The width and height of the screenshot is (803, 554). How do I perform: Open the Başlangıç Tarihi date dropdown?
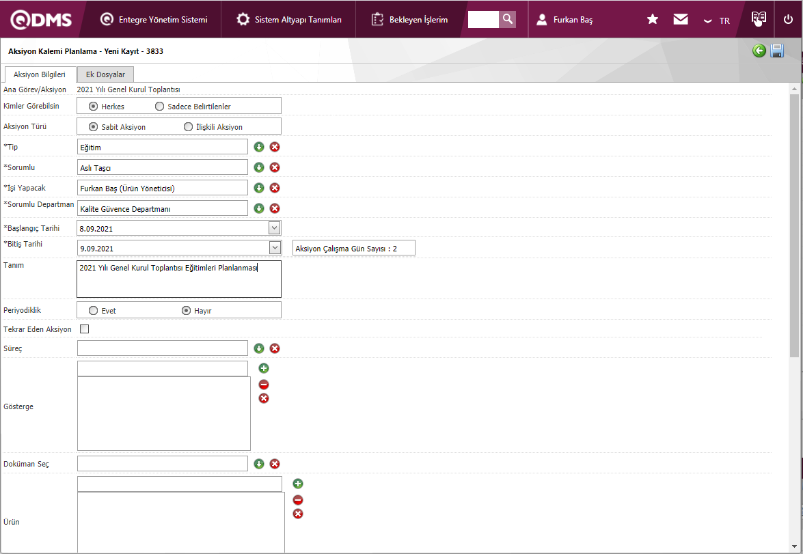coord(274,228)
